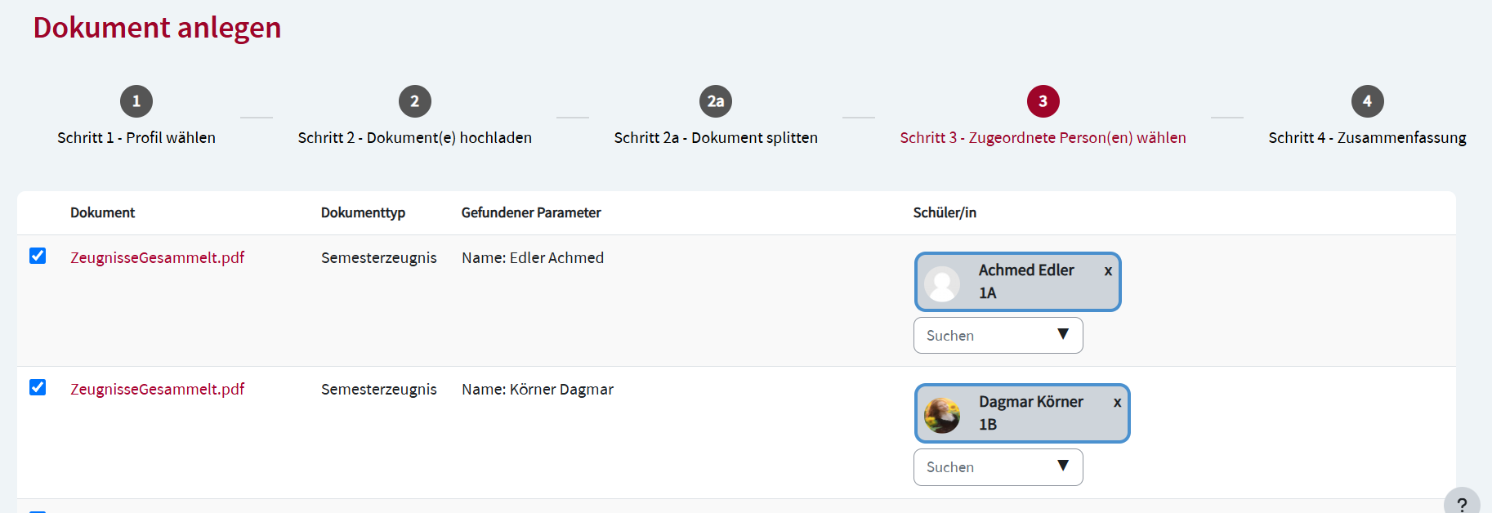
Task: Open the help question mark button
Action: coord(1462,504)
